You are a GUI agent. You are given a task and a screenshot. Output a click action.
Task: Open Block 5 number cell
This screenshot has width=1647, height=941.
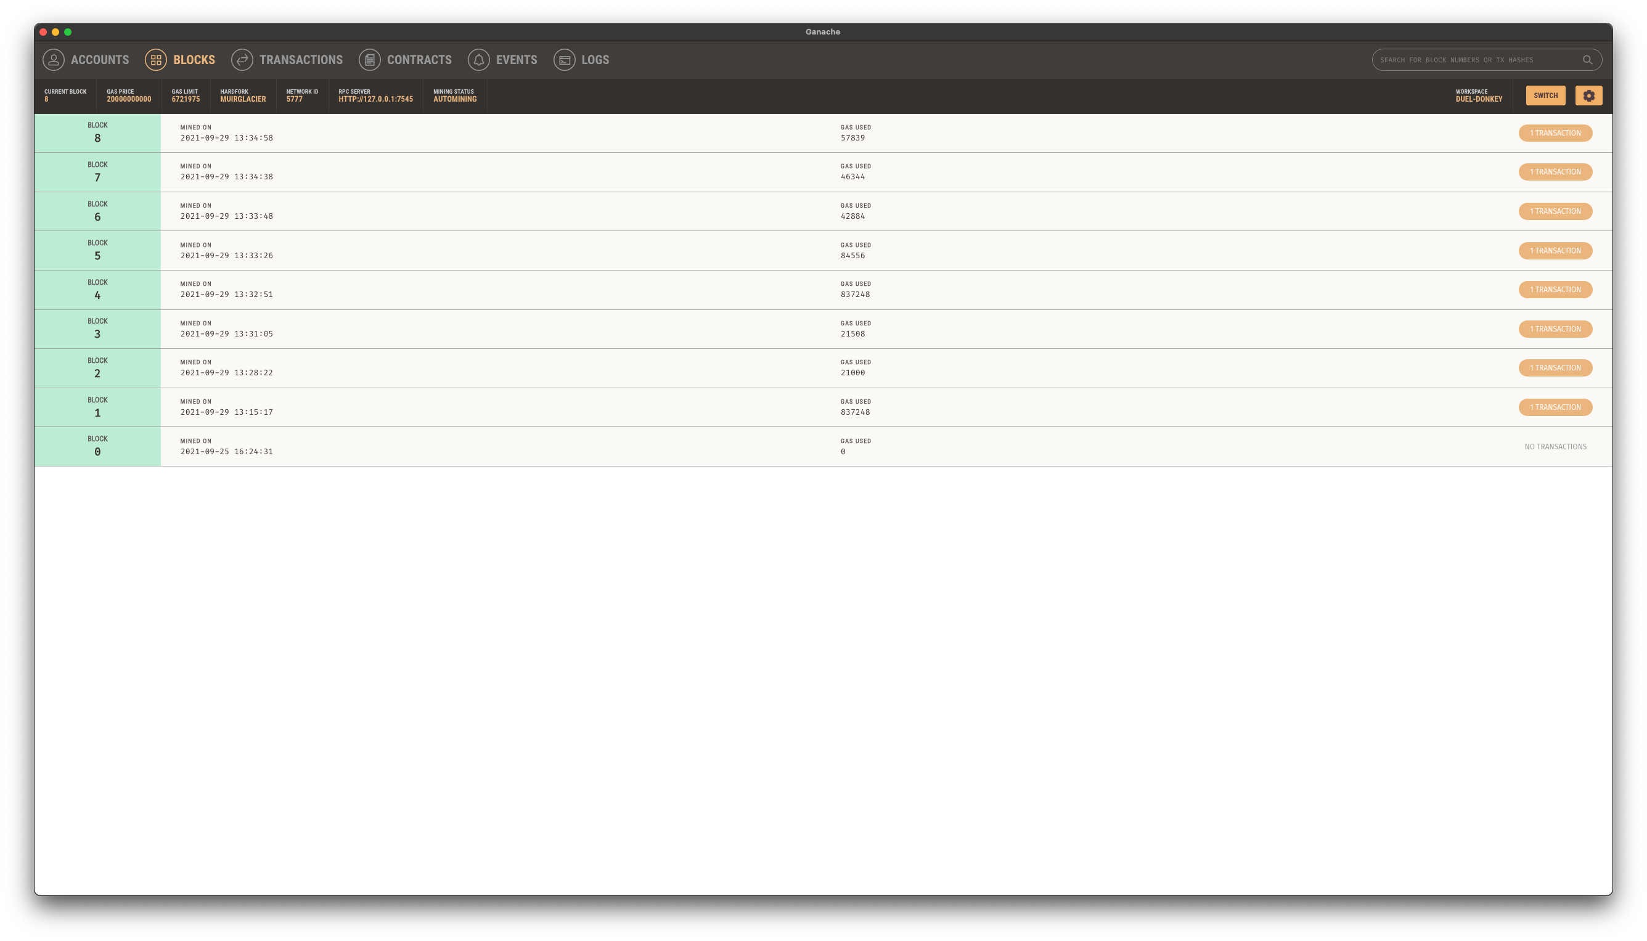click(97, 251)
